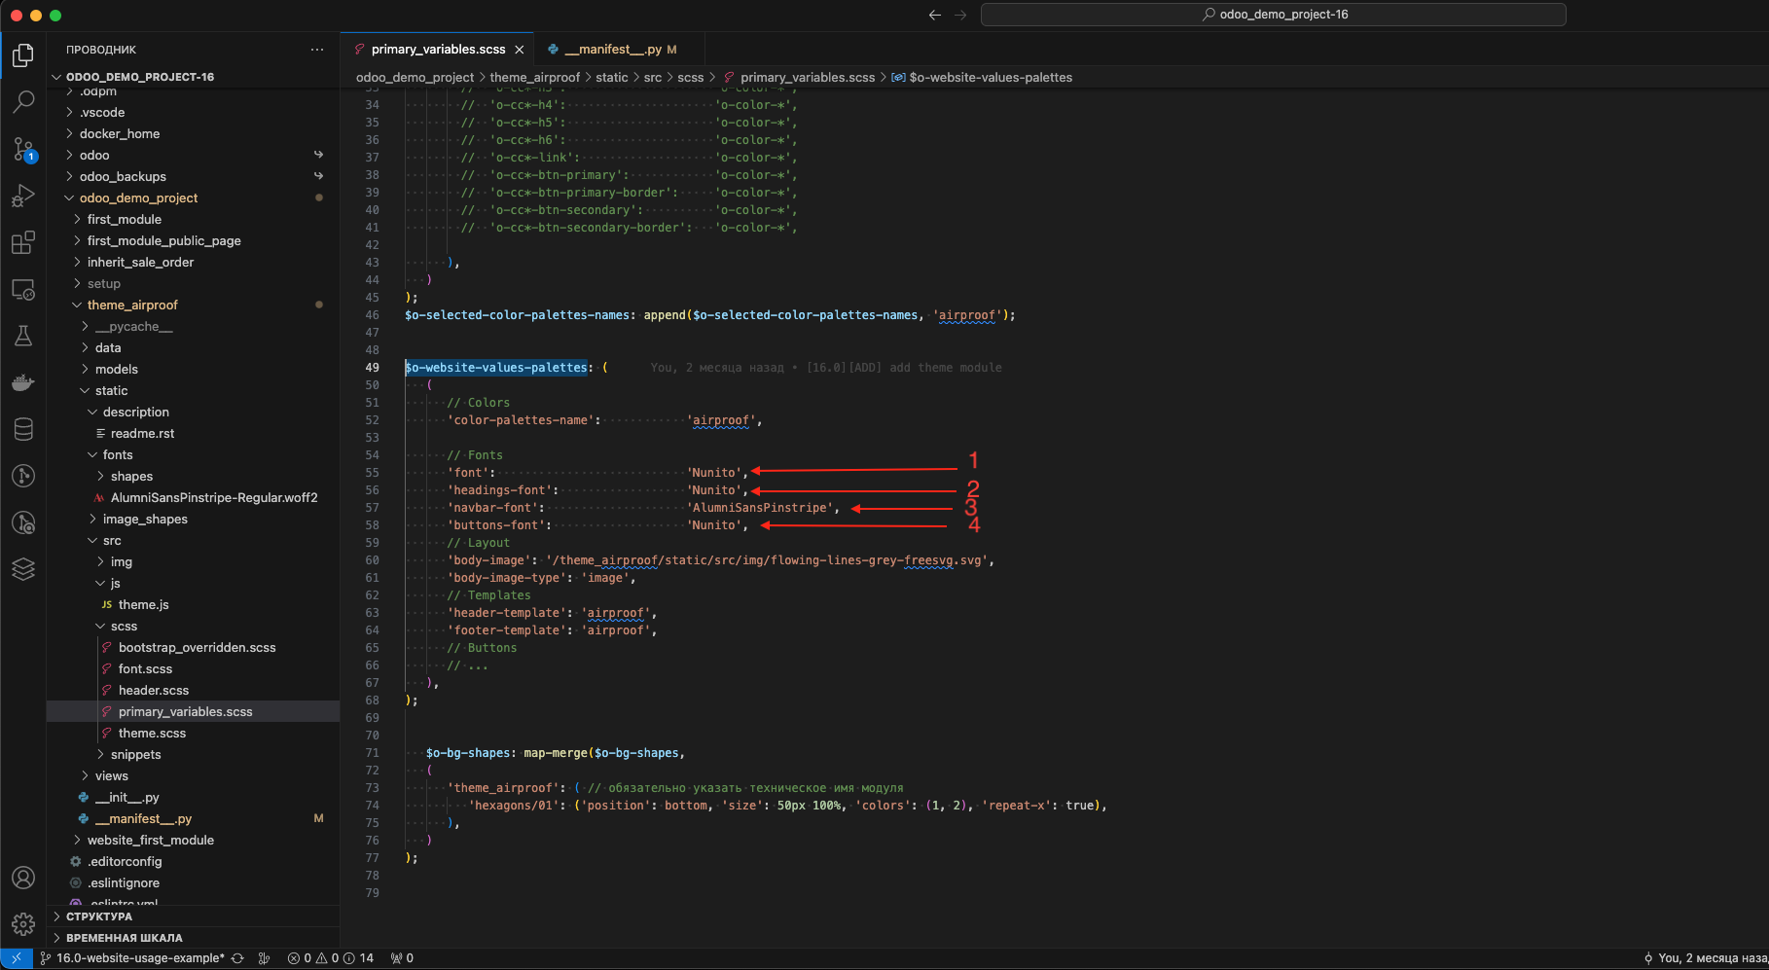Click the ports forwarded status item
Screen dimensions: 1769x970
[402, 958]
